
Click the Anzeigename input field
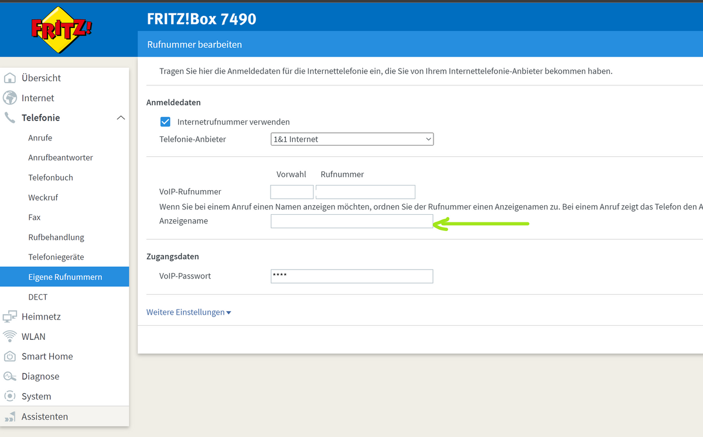tap(352, 221)
